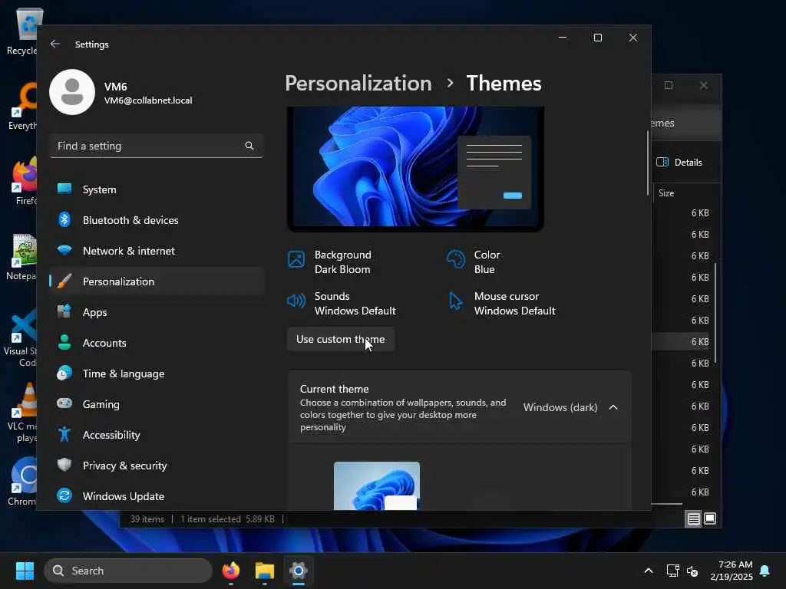Image resolution: width=786 pixels, height=589 pixels.
Task: Open Bluetooth & devices settings
Action: point(157,220)
